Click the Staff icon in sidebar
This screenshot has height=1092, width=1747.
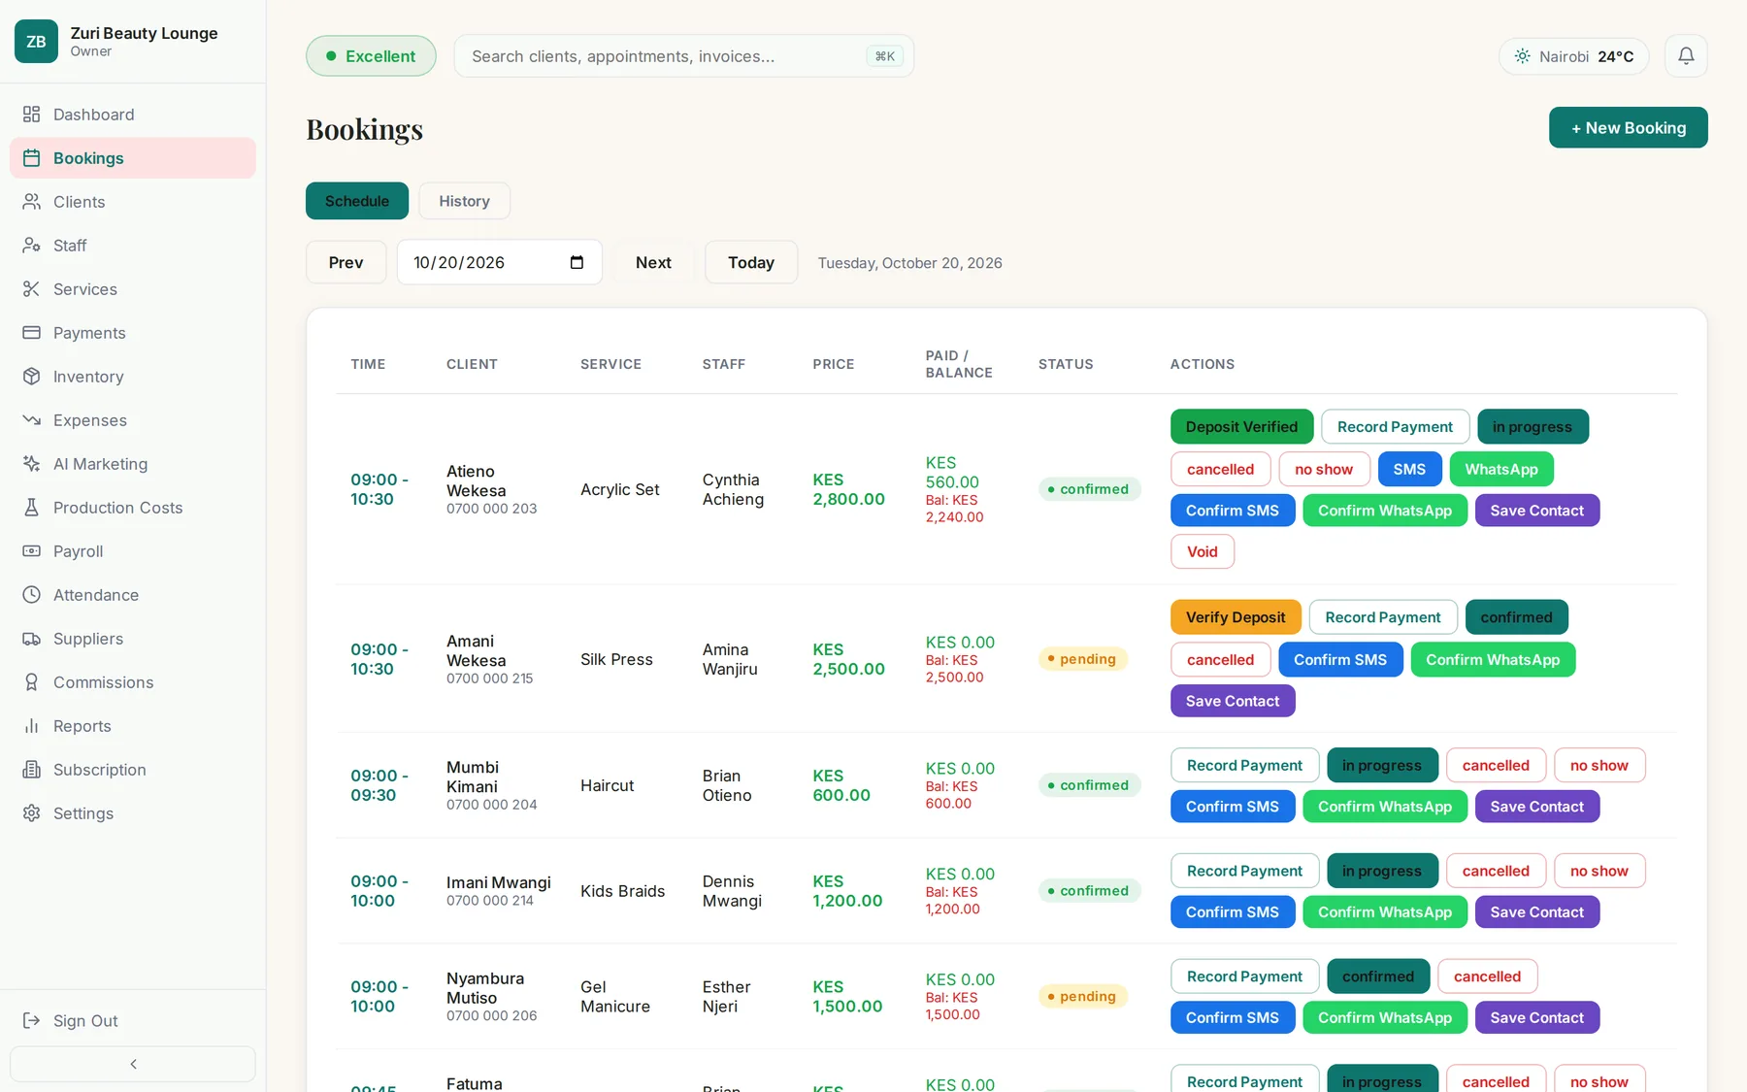click(31, 246)
